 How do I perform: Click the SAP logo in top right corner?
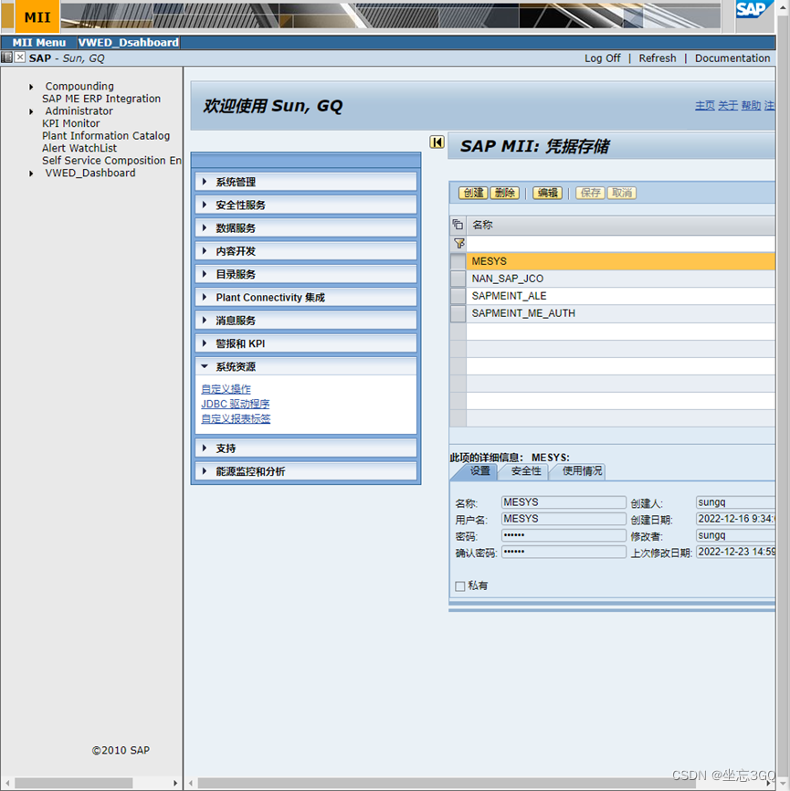point(753,10)
